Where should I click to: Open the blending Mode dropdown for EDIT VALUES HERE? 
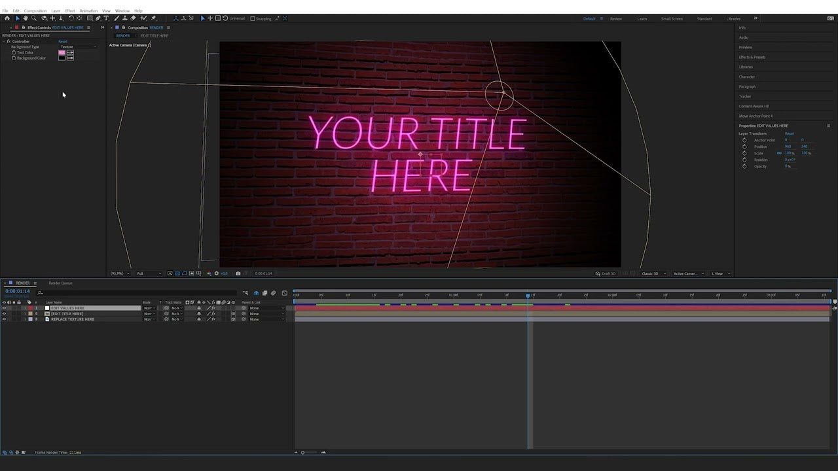tap(149, 308)
